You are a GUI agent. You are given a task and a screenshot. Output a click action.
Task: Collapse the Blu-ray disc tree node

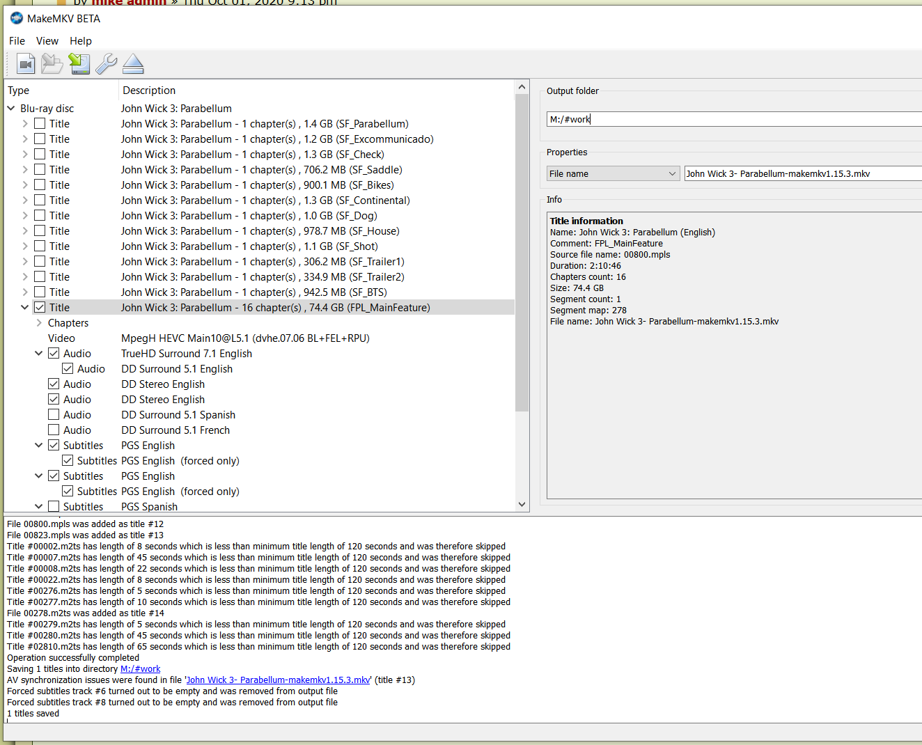coord(11,109)
